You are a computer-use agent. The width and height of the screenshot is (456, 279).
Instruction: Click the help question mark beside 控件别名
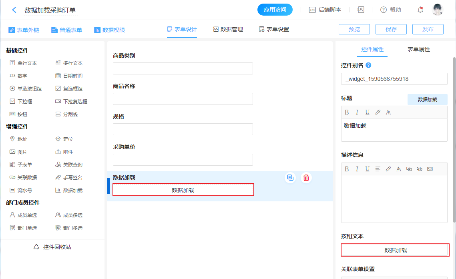[x=368, y=65]
